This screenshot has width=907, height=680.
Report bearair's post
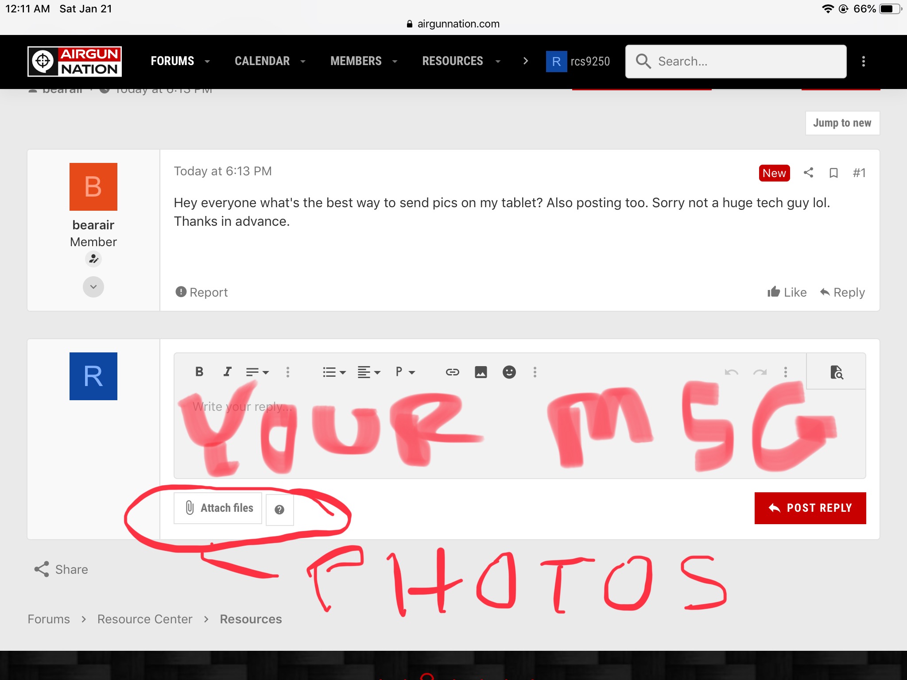coord(202,292)
